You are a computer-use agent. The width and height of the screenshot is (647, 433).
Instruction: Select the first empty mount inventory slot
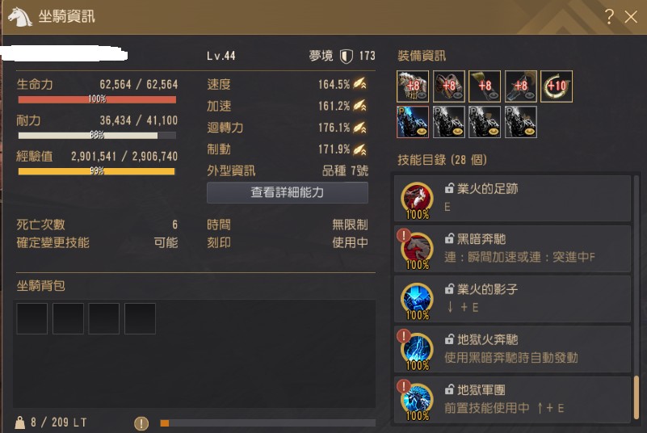click(32, 318)
